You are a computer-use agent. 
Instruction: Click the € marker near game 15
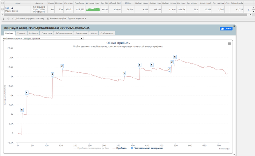click(22, 110)
